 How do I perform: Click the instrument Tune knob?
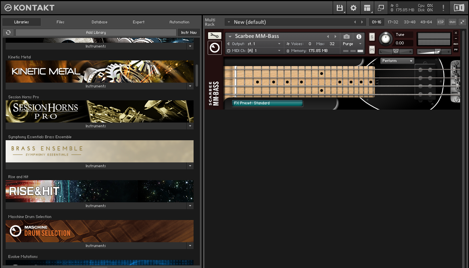[386, 39]
